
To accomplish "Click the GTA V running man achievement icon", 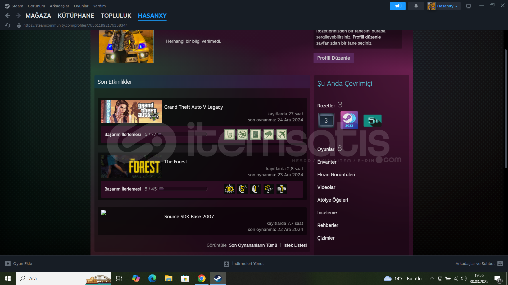I will 242,134.
